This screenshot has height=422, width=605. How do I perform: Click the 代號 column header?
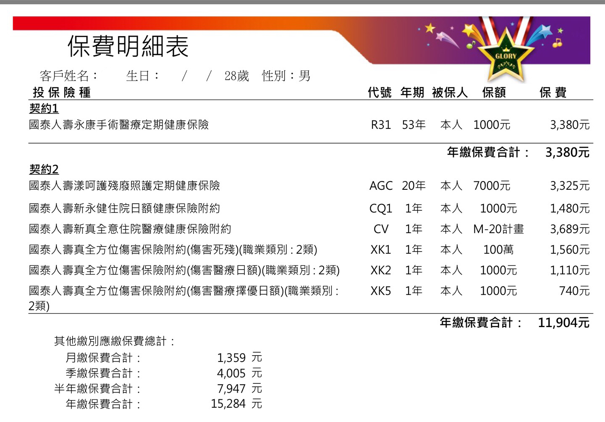click(x=380, y=92)
